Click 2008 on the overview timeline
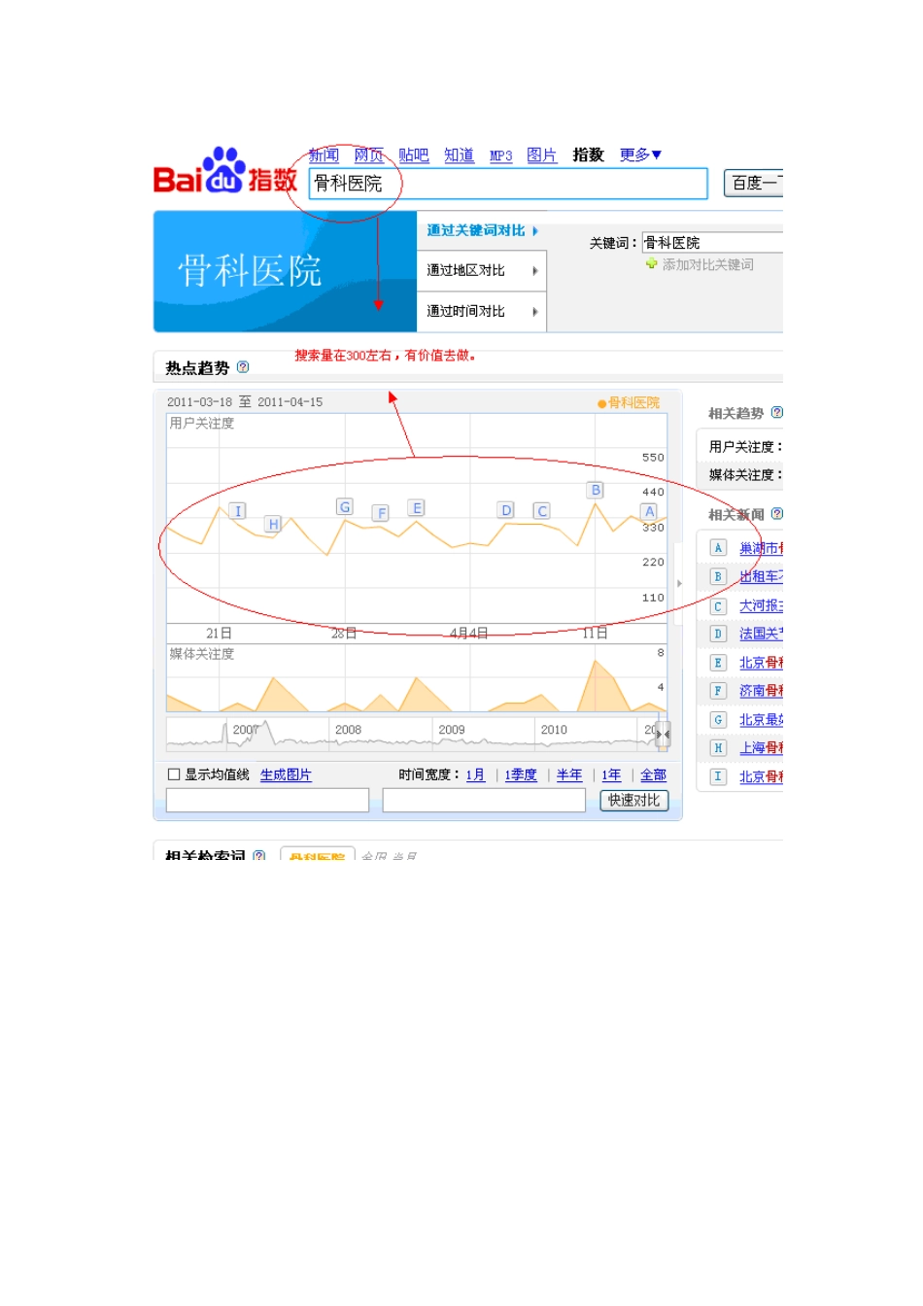 (348, 730)
